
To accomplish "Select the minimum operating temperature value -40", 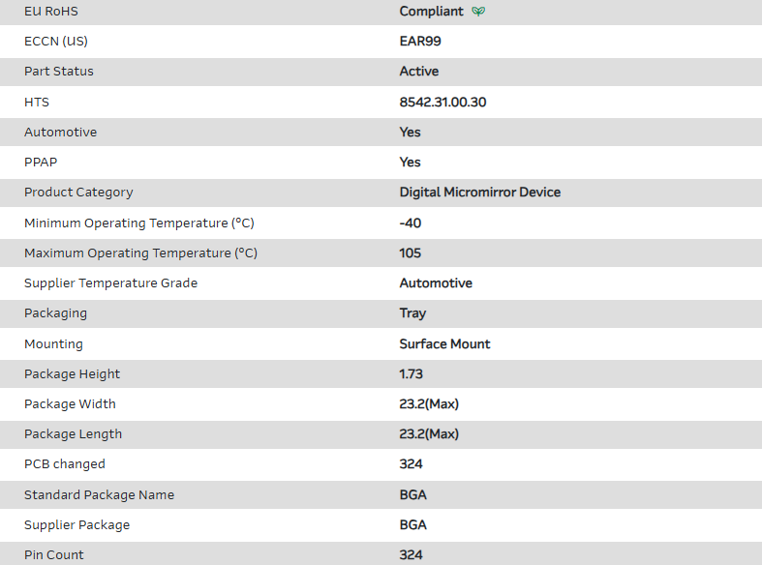I will tap(411, 223).
